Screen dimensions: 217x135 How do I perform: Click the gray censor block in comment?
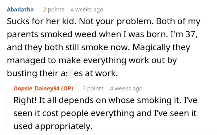click(x=71, y=74)
